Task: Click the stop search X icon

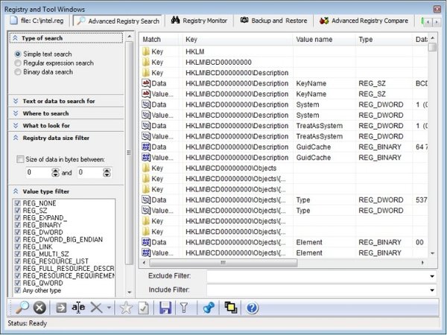Action: (39, 307)
